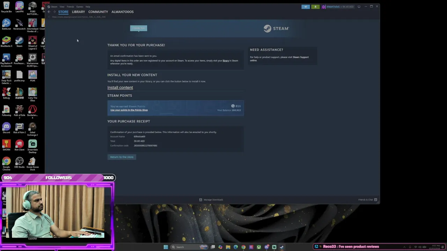The image size is (447, 251).
Task: Open Steam notifications bell
Action: [x=315, y=7]
